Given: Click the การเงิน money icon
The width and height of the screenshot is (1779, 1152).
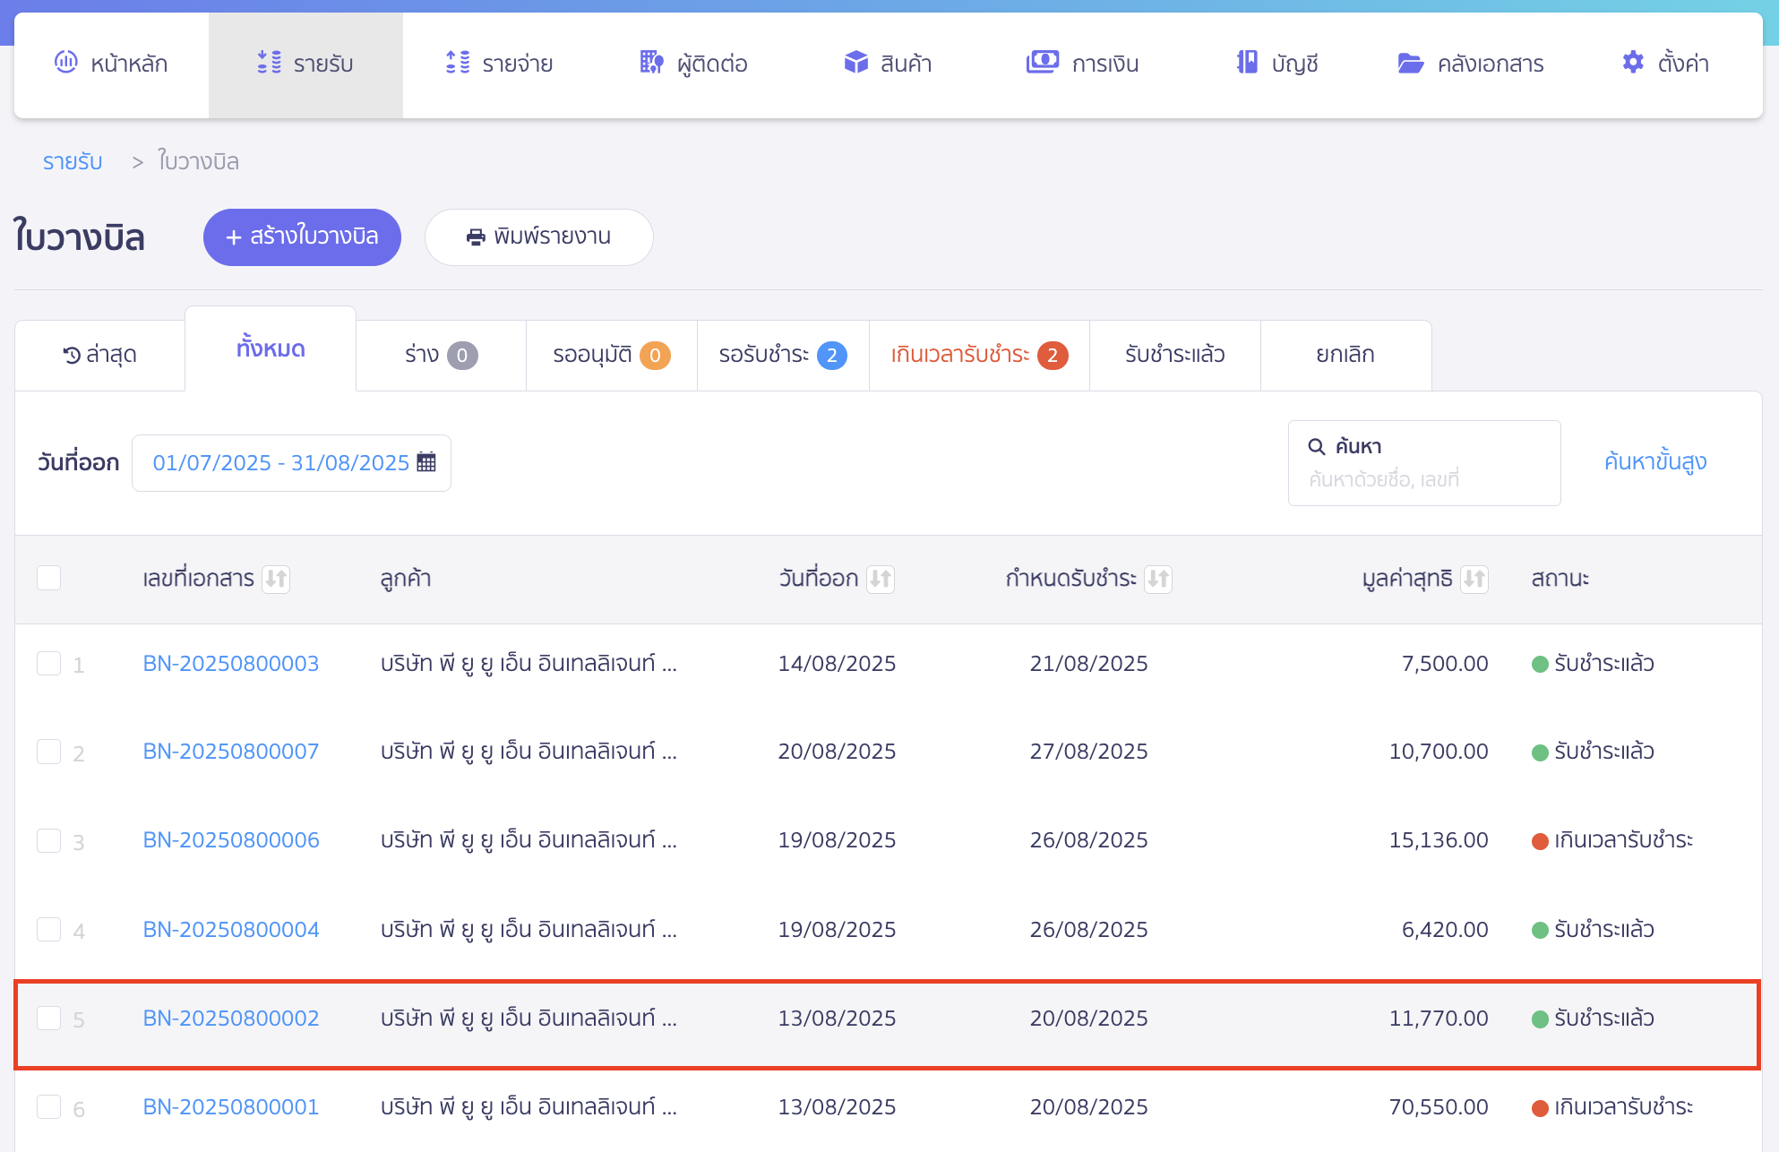Looking at the screenshot, I should [1042, 63].
